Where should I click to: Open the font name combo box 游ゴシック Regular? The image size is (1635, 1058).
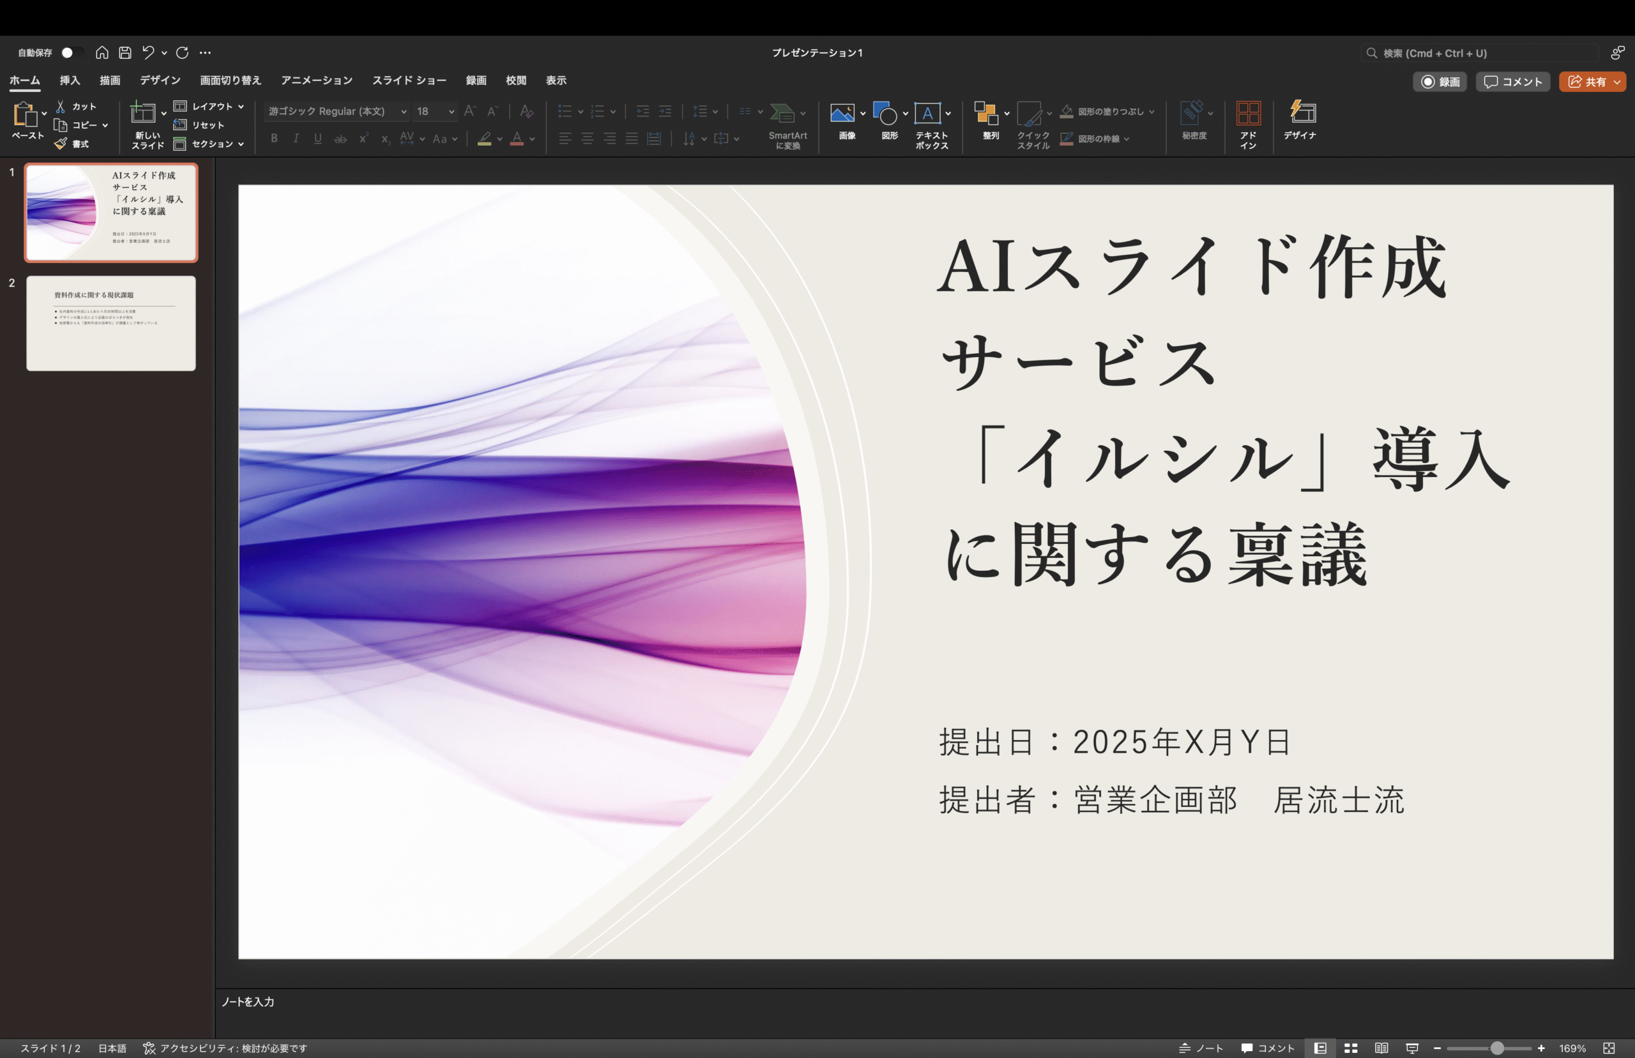click(x=337, y=111)
